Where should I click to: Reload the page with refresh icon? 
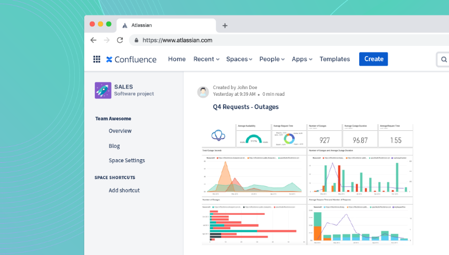coord(120,40)
